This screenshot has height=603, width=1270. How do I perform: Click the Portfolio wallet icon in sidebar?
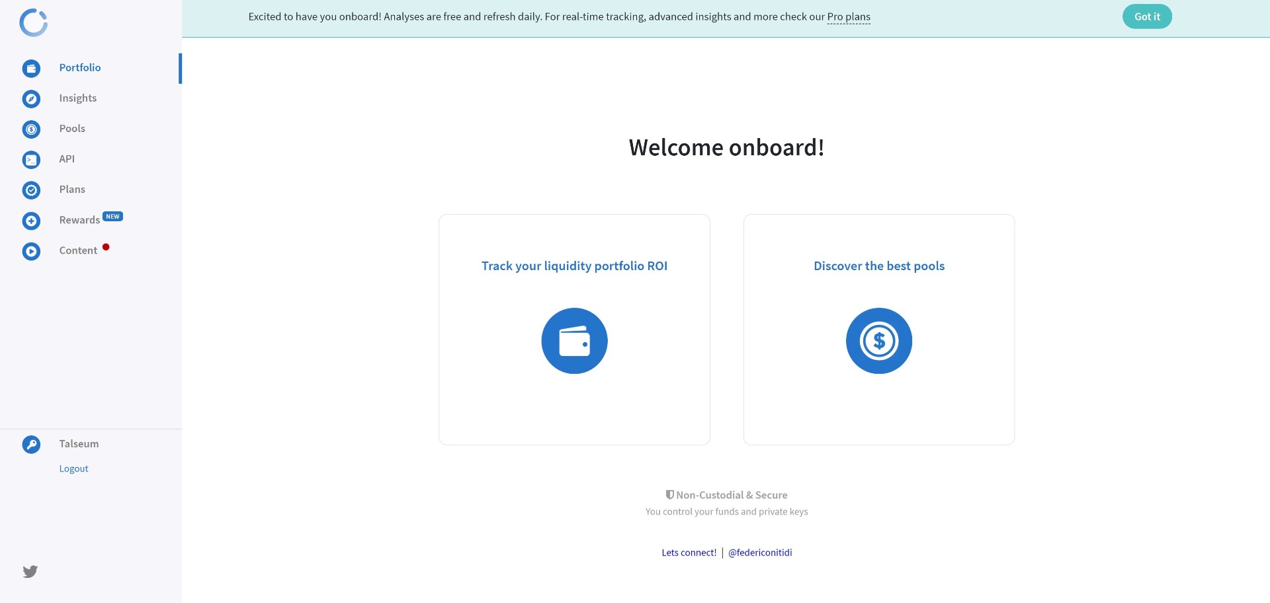click(31, 68)
